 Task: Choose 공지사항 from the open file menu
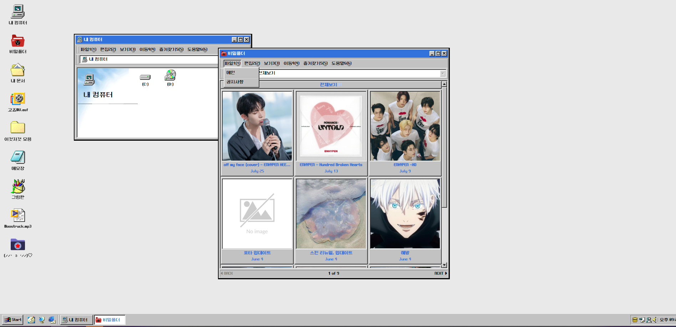point(241,82)
